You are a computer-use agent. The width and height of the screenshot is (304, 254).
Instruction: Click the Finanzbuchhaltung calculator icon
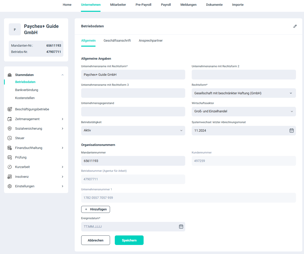tap(10, 148)
